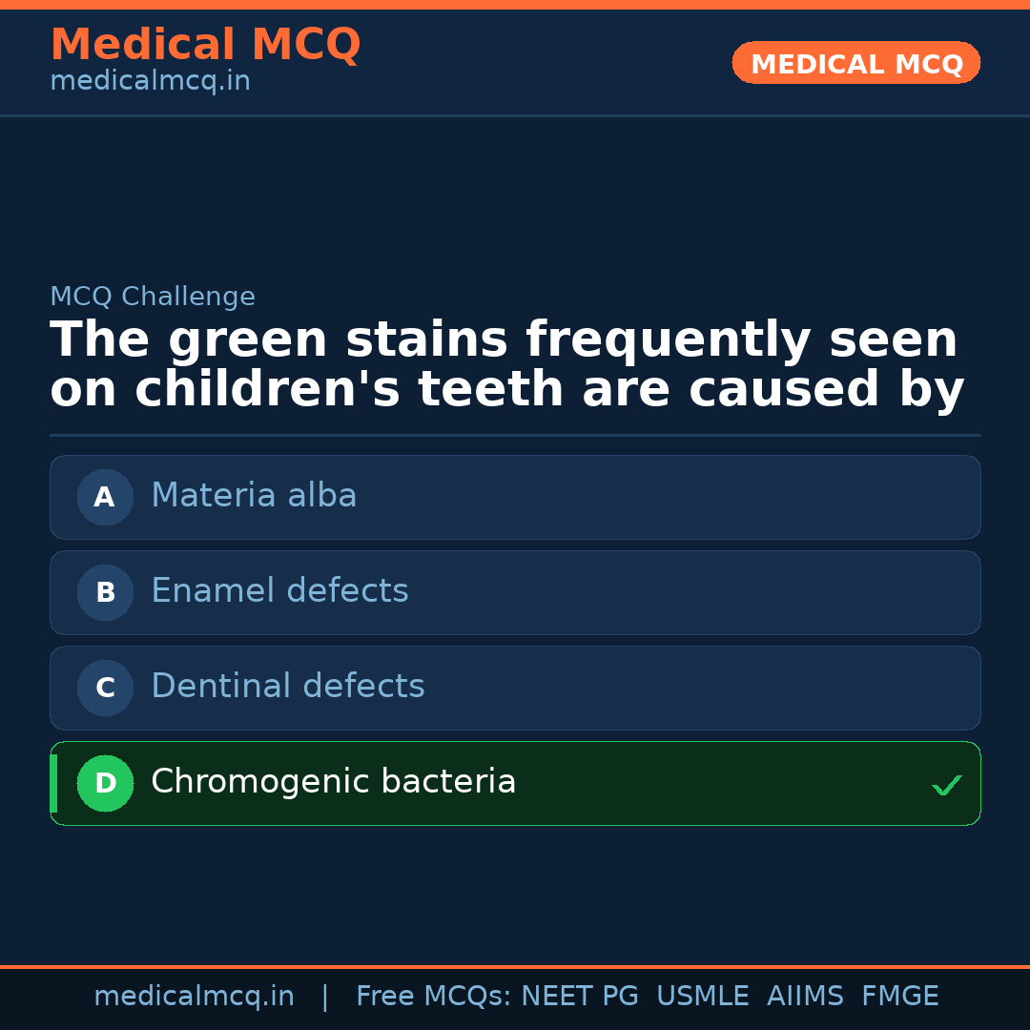
Task: Click the MCQ Challenge label
Action: pyautogui.click(x=153, y=297)
